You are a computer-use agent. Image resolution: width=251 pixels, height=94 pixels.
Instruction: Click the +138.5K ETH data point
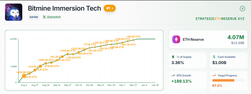pyautogui.click(x=122, y=43)
